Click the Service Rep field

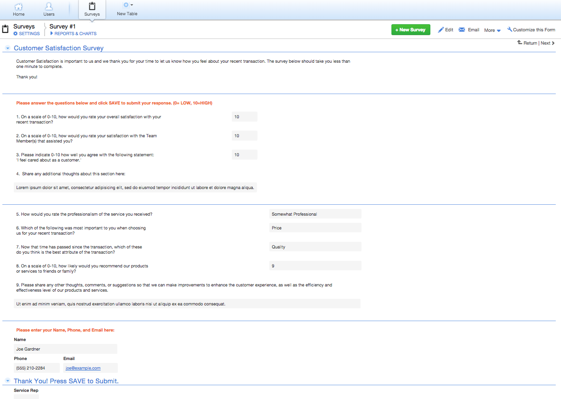26,396
